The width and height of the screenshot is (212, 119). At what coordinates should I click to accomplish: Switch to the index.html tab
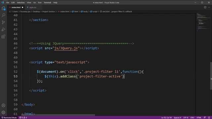pyautogui.click(x=16, y=7)
